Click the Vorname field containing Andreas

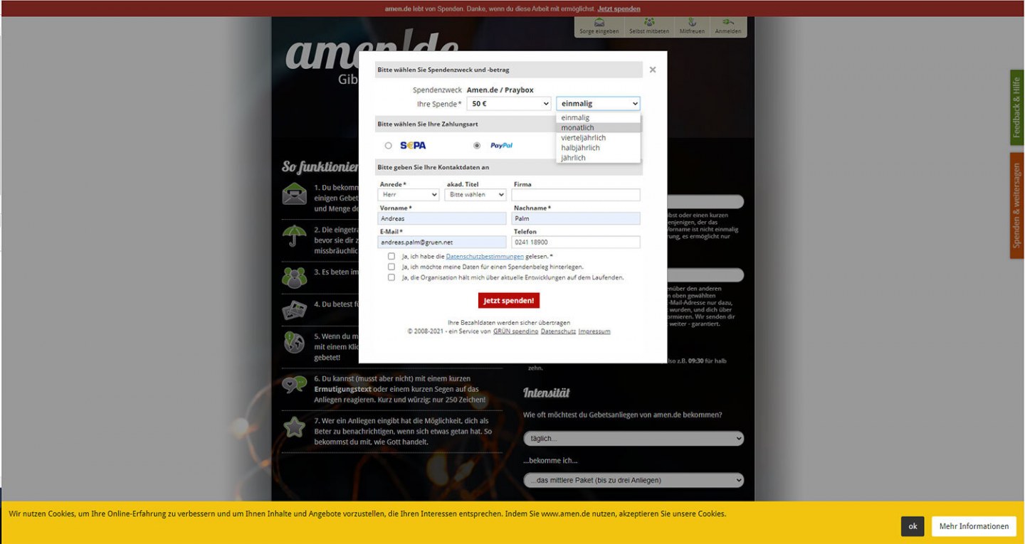tap(442, 218)
